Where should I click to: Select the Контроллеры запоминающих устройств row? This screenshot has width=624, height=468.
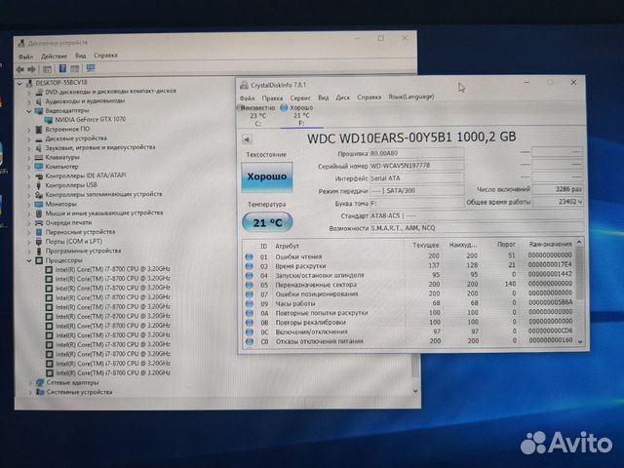click(103, 195)
